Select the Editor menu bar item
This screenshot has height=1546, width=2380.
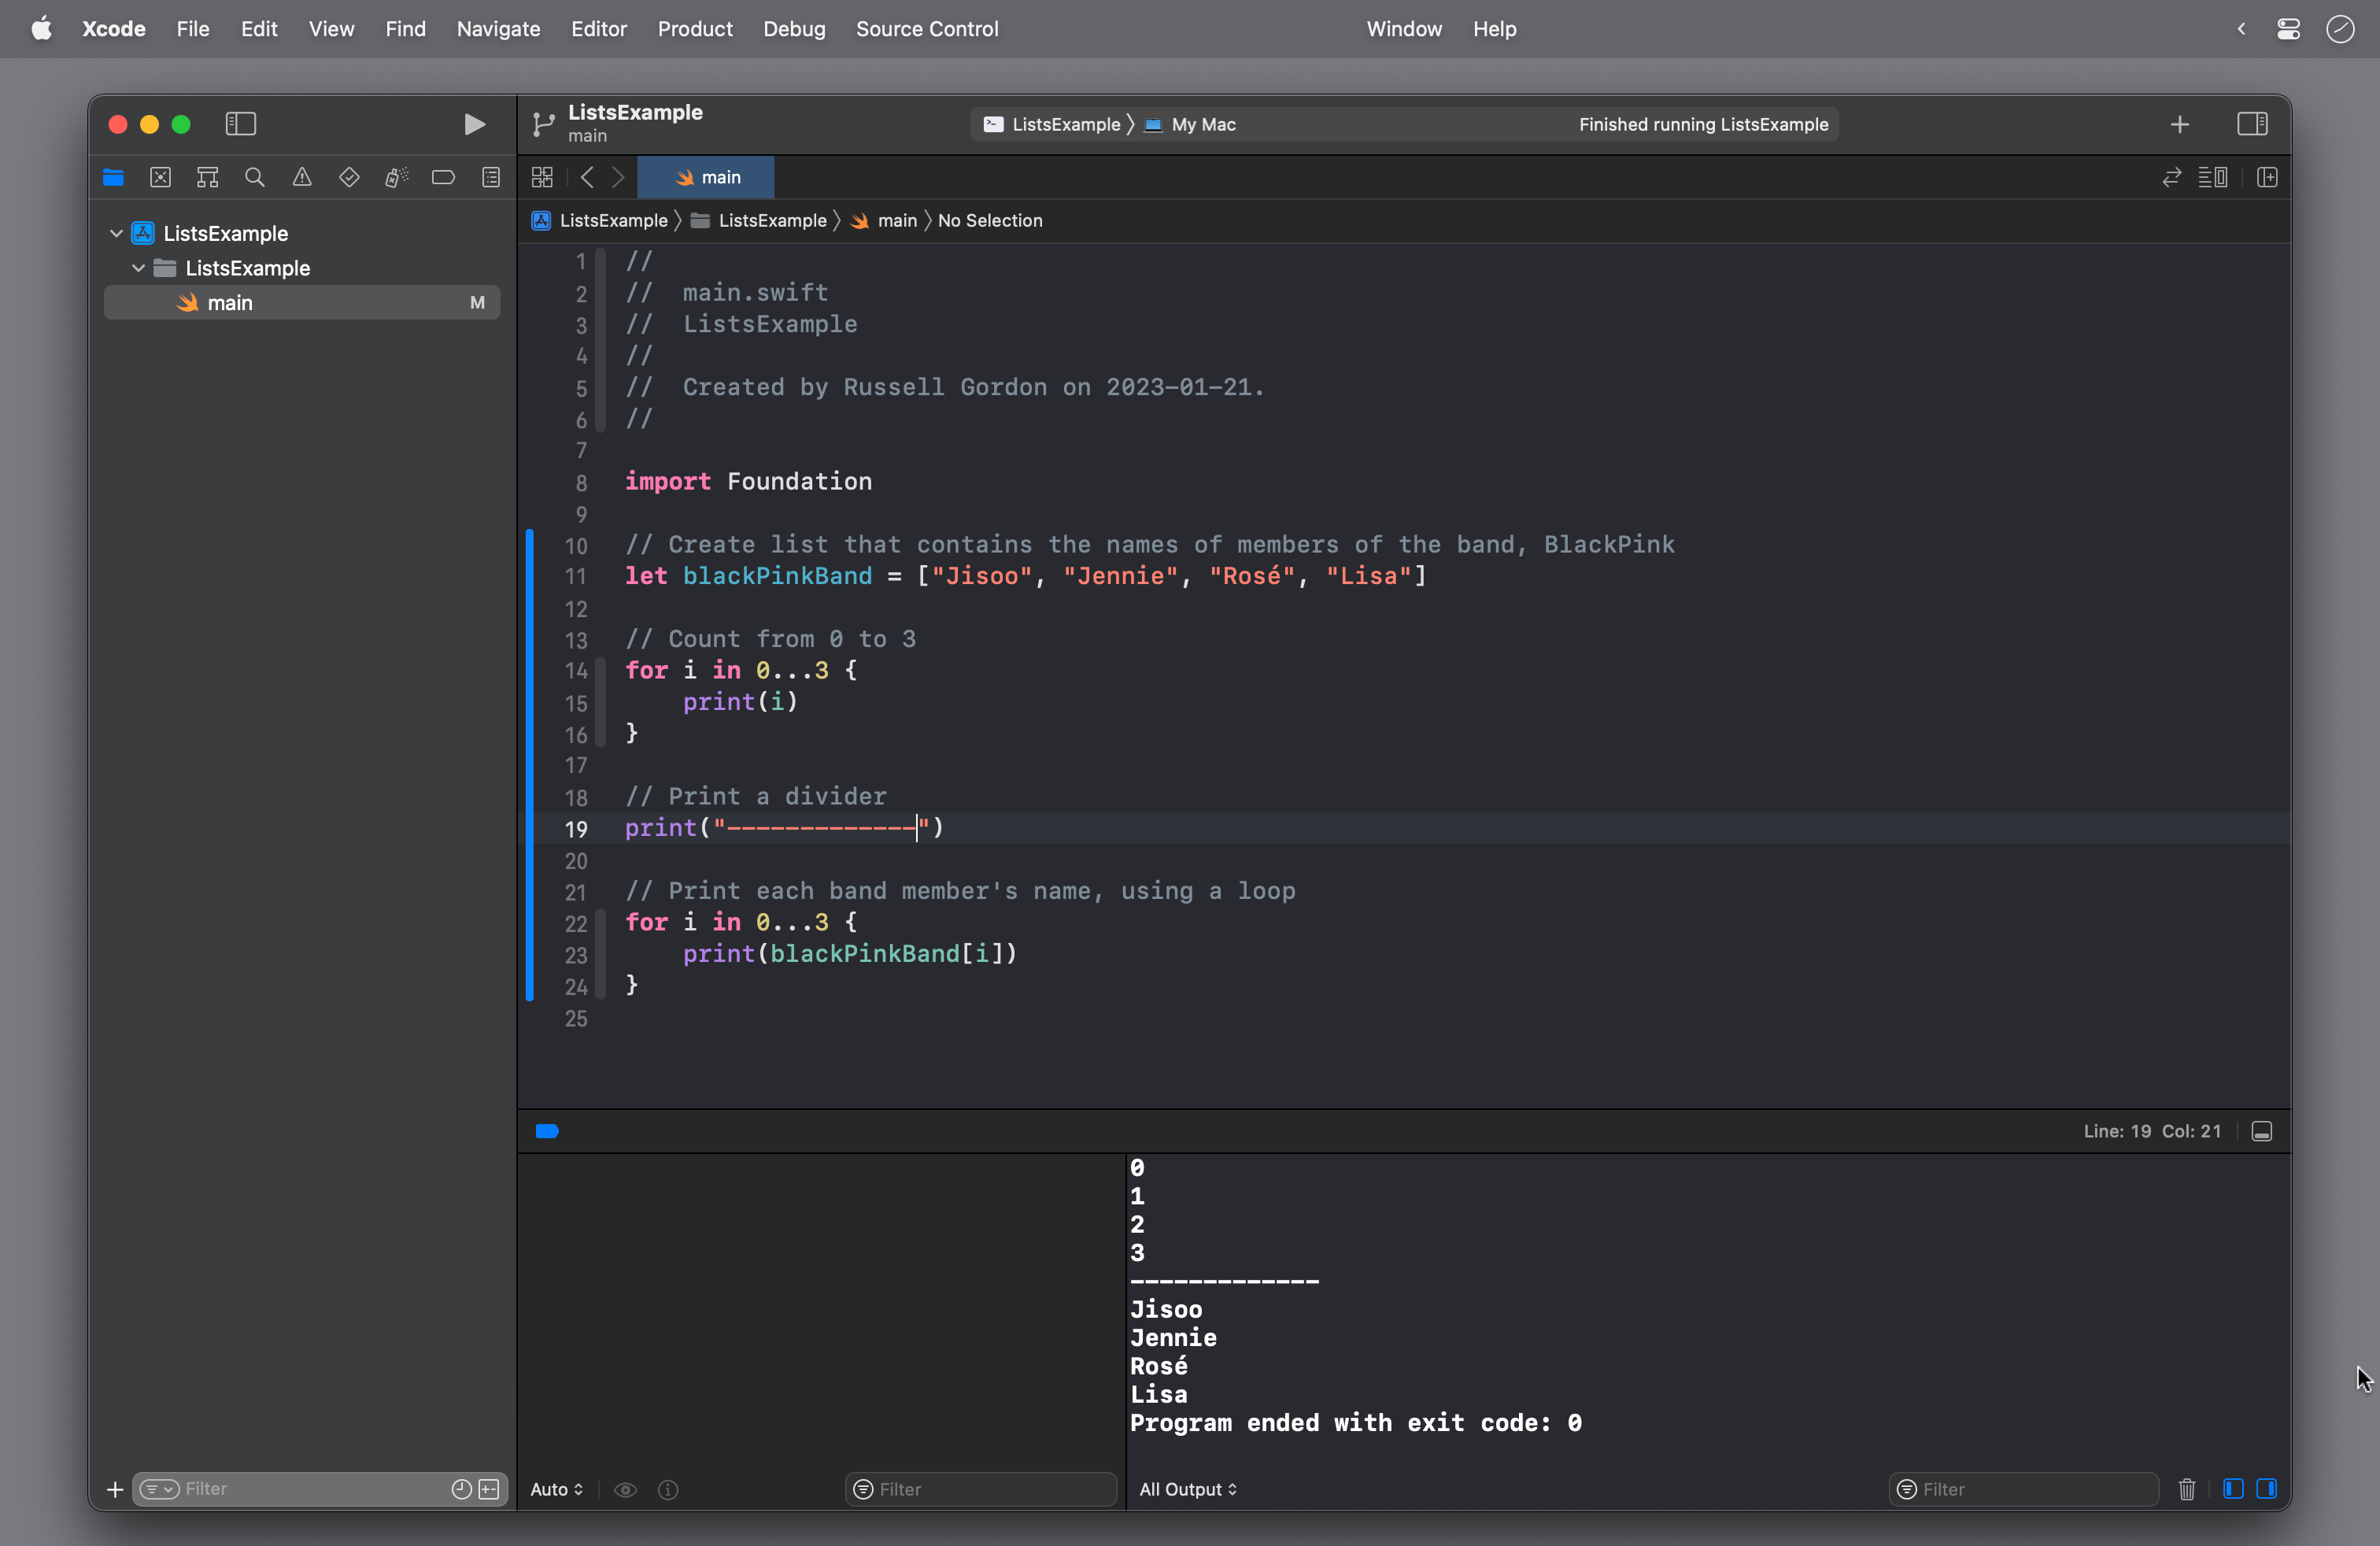point(598,28)
